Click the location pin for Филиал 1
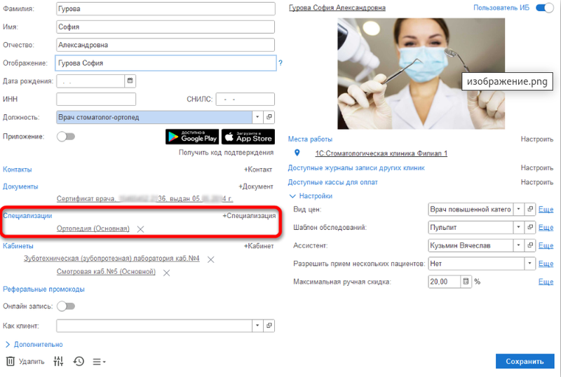The height and width of the screenshot is (377, 561). tap(297, 153)
